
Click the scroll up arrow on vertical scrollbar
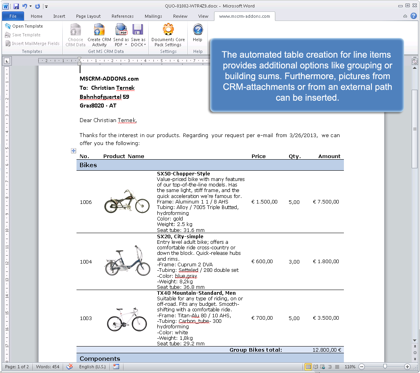click(x=414, y=68)
